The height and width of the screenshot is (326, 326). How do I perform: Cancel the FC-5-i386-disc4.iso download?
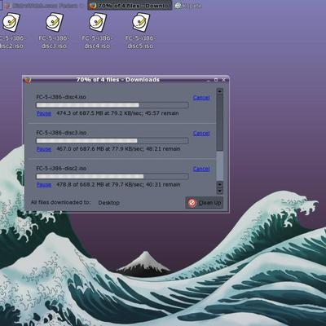coord(201,97)
